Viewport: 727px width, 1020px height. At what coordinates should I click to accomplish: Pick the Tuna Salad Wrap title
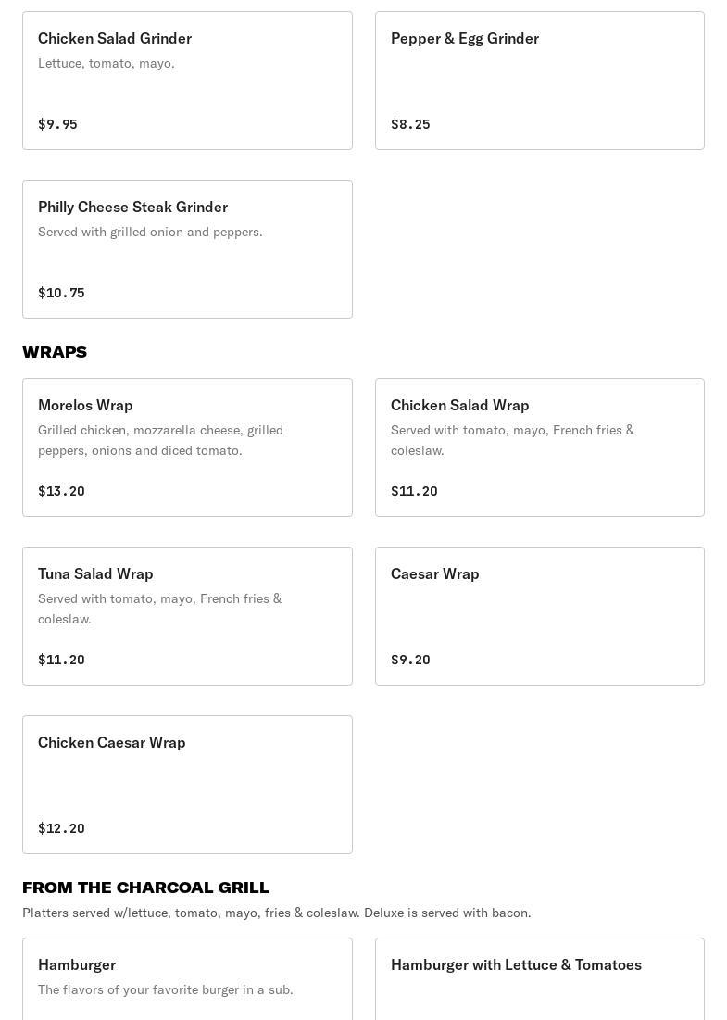95,574
